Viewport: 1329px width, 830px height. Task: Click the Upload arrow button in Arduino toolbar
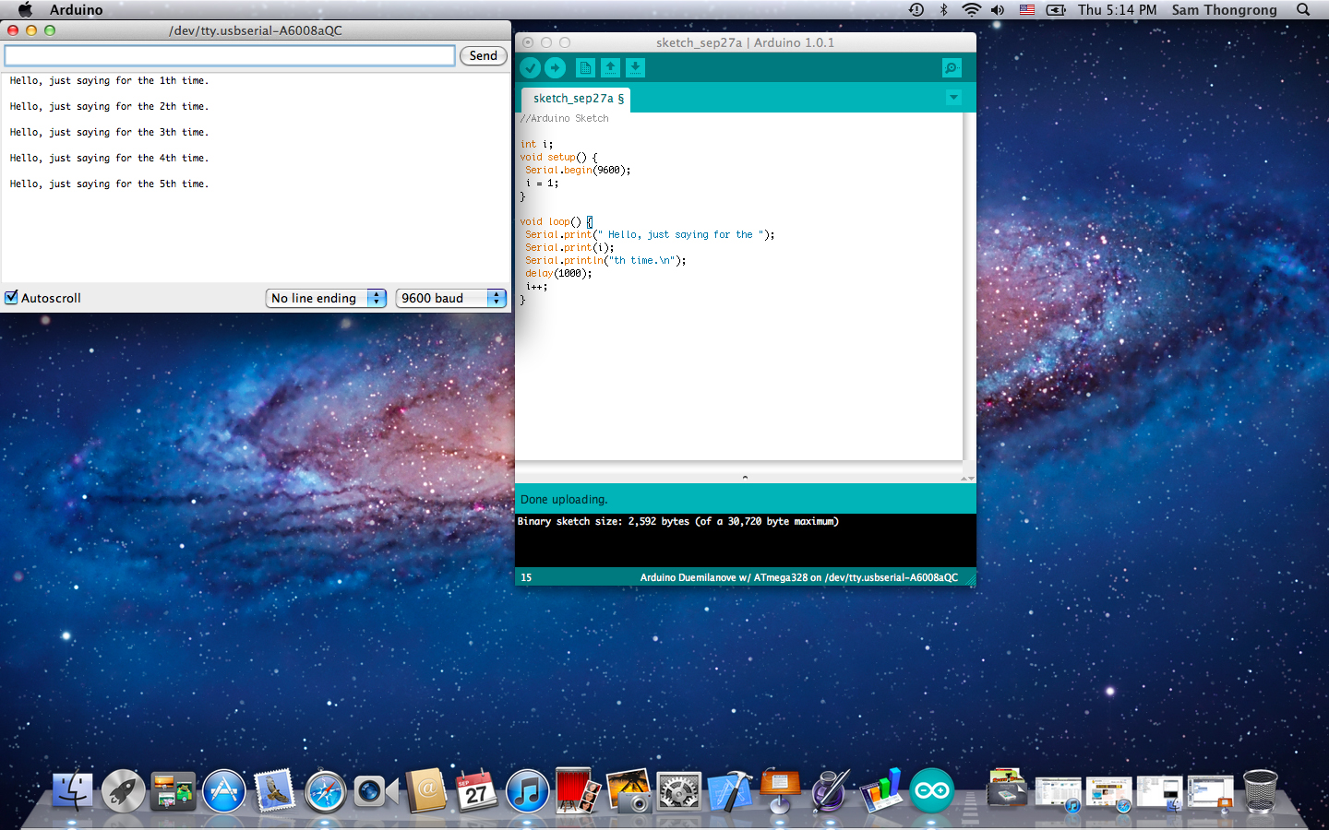555,68
